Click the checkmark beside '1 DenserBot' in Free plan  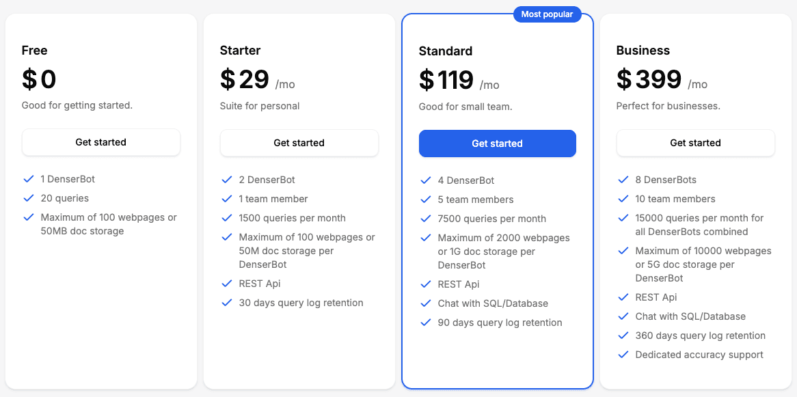[x=29, y=178]
